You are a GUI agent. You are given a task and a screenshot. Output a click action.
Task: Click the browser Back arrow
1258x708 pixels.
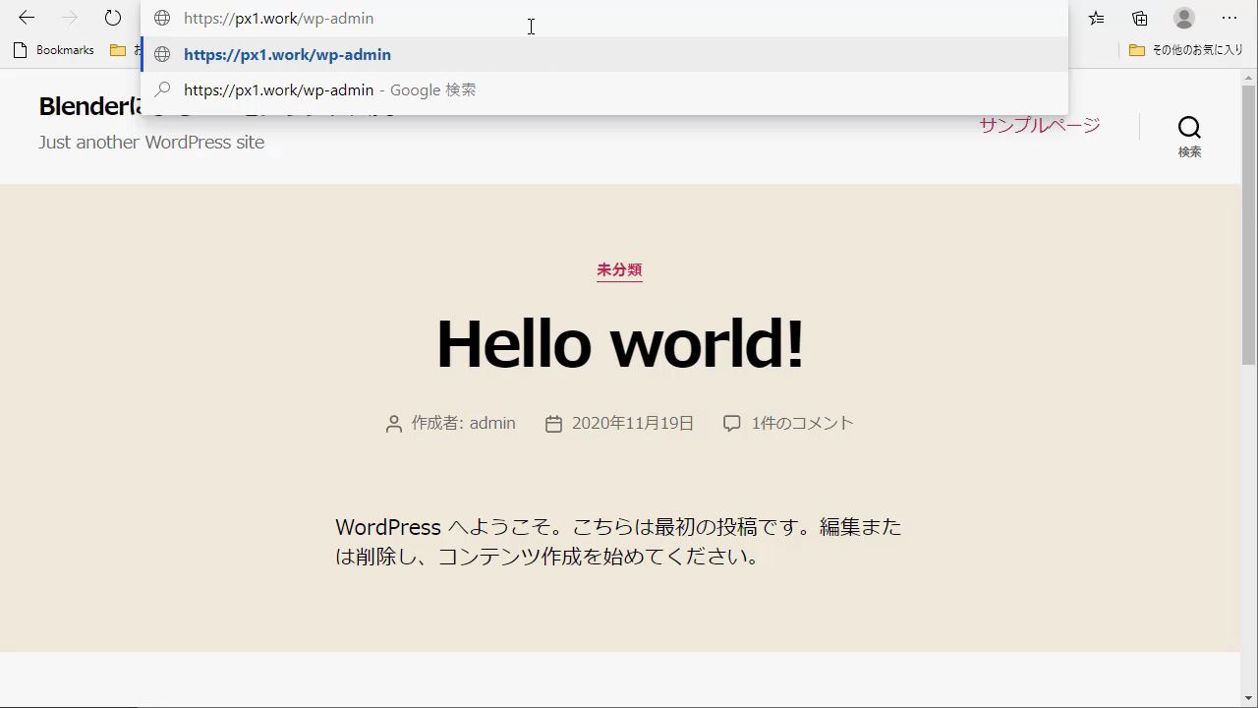click(27, 18)
